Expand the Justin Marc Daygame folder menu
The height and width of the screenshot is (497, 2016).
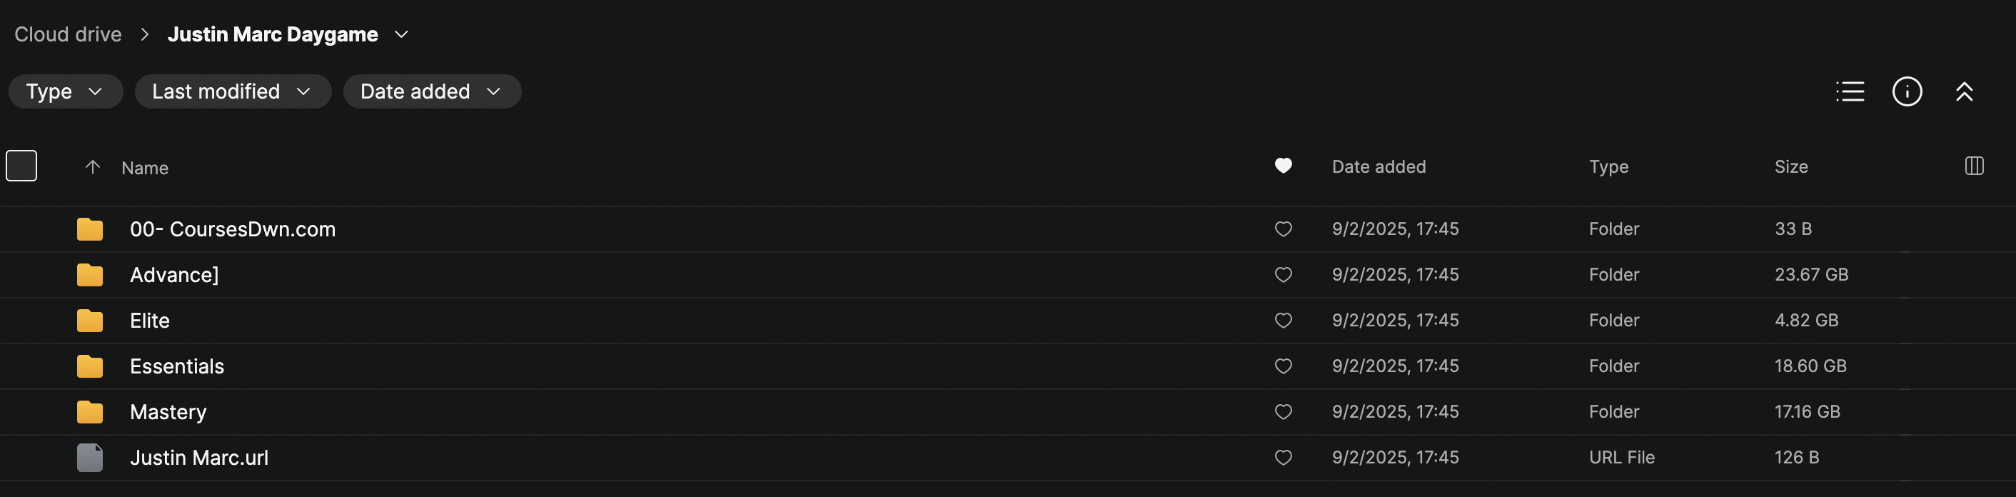click(x=401, y=34)
